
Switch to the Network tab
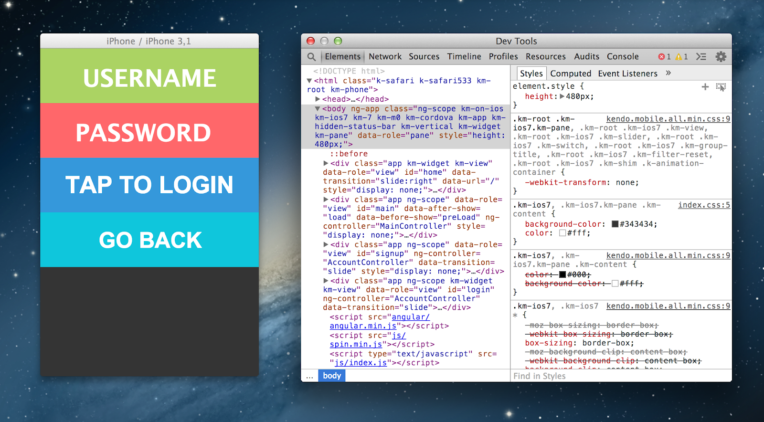tap(385, 56)
